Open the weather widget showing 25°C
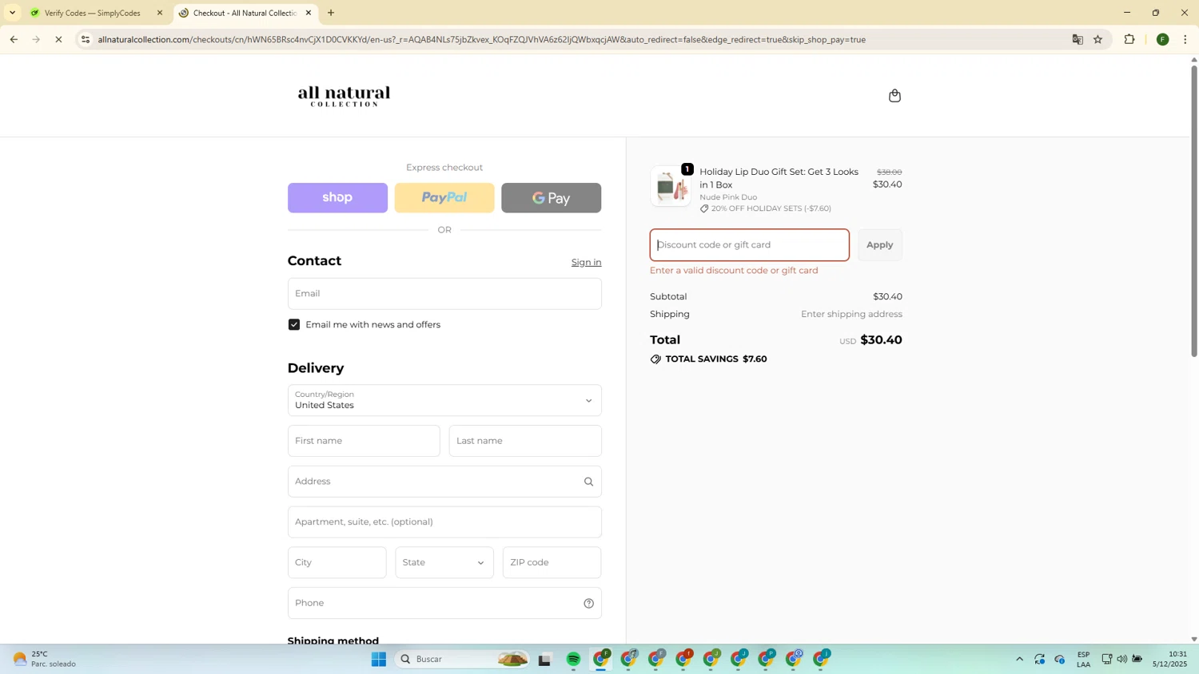 click(x=45, y=659)
